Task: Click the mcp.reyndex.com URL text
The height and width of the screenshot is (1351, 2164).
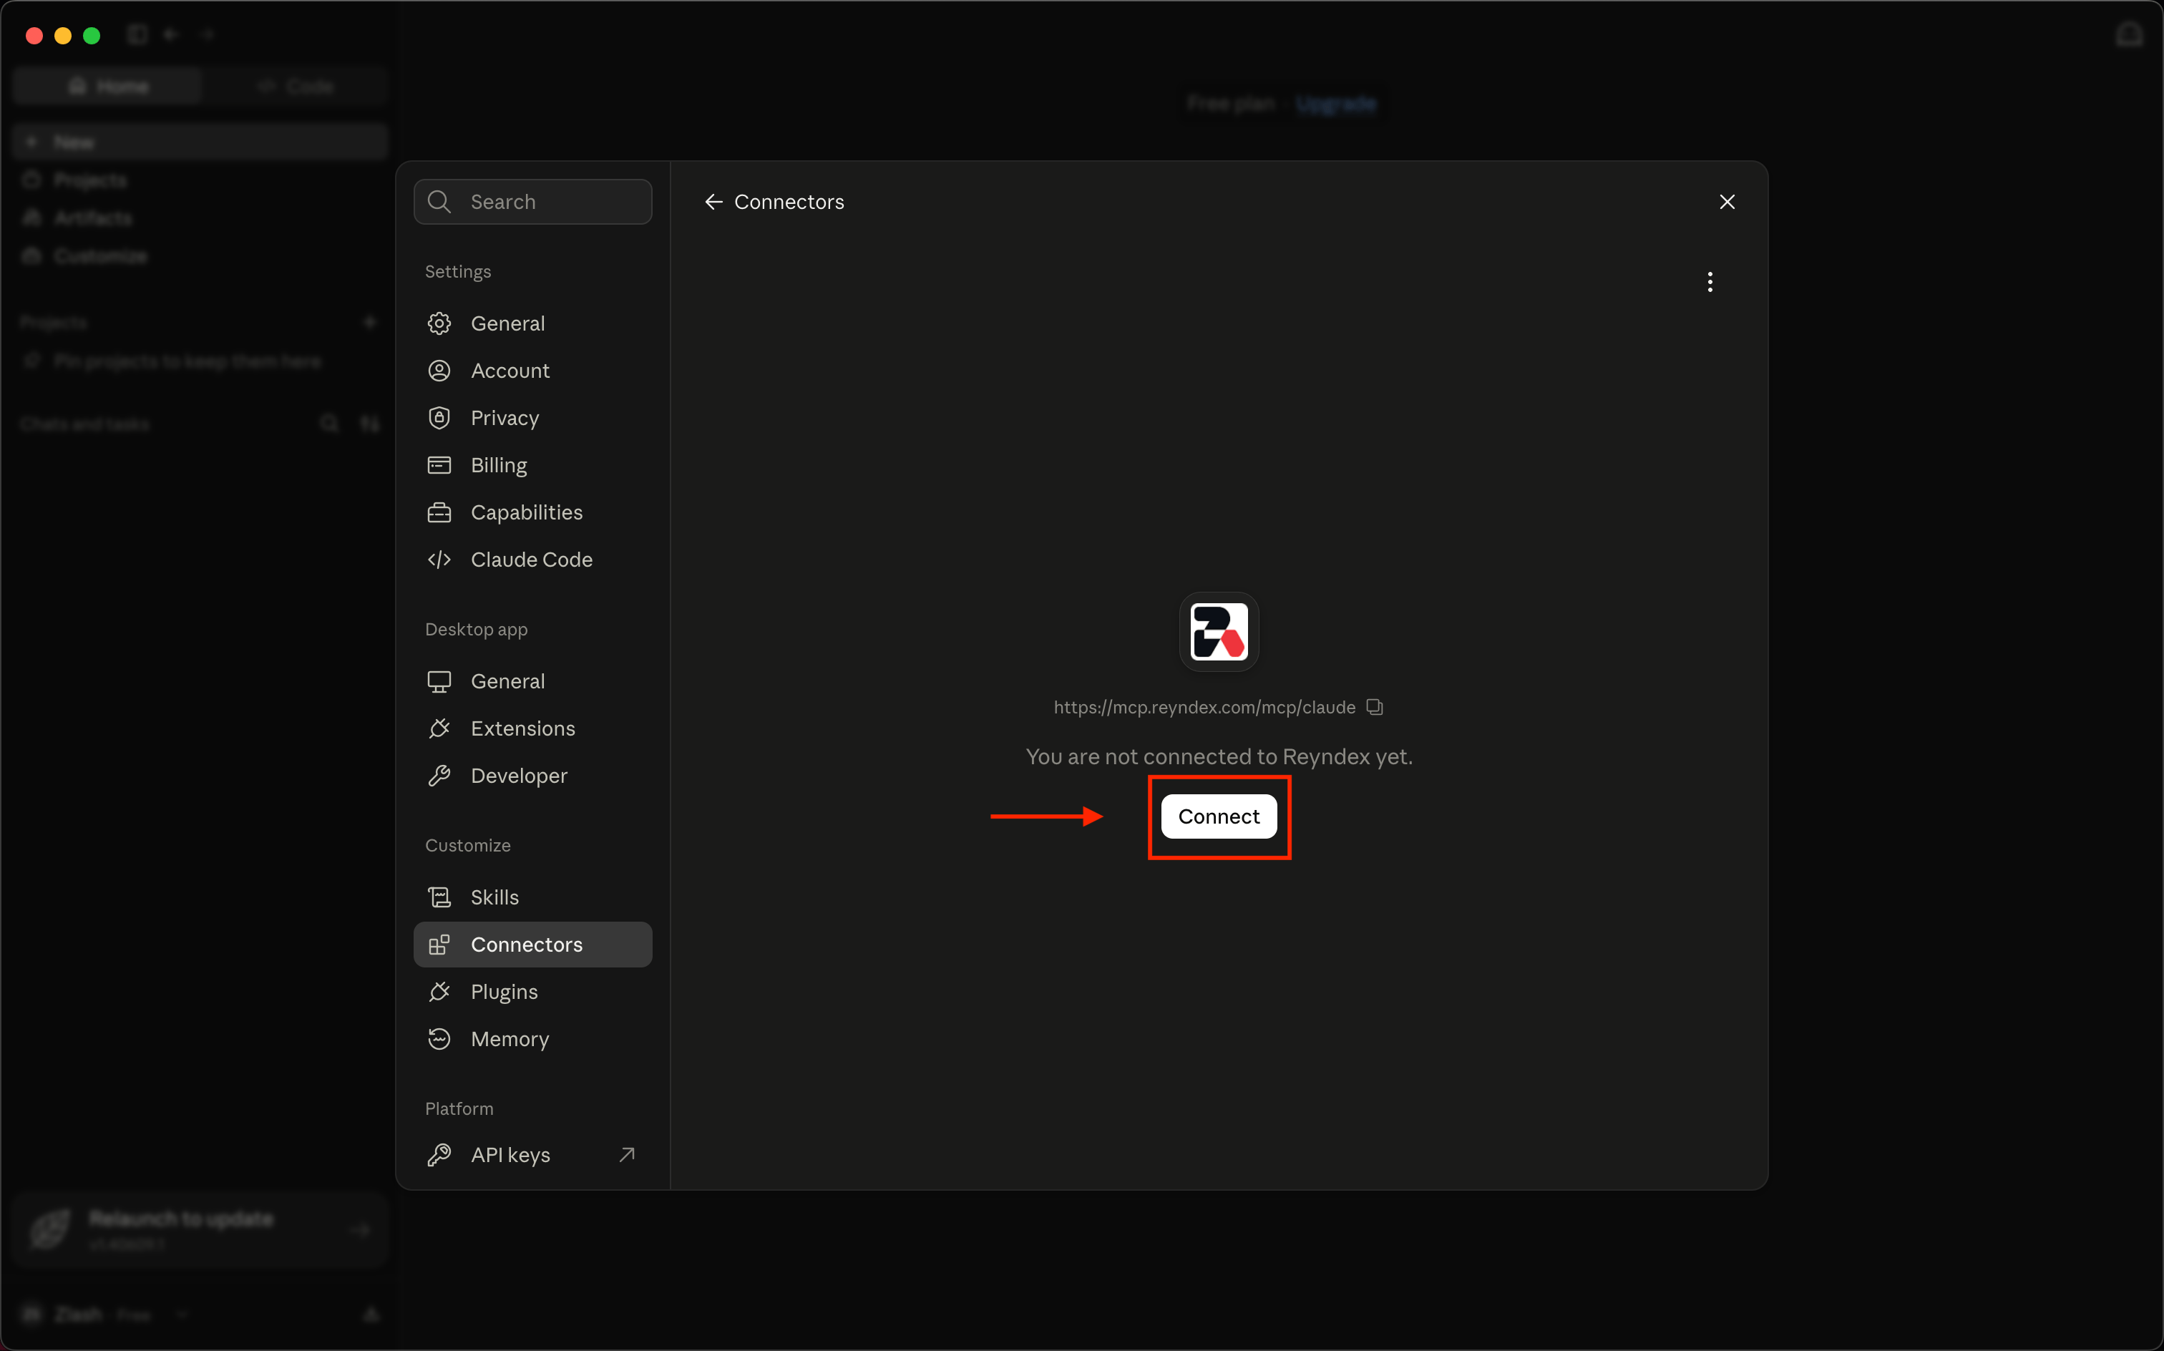Action: (x=1204, y=708)
